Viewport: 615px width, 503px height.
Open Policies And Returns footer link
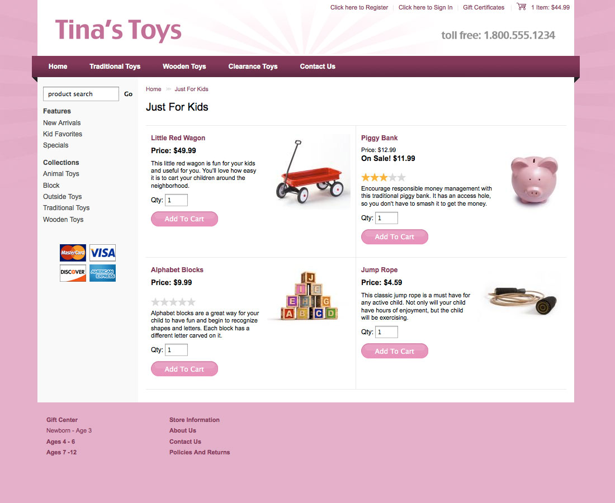(x=200, y=452)
